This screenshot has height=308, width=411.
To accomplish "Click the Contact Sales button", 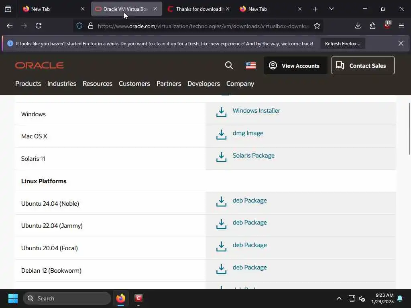I will (x=363, y=65).
